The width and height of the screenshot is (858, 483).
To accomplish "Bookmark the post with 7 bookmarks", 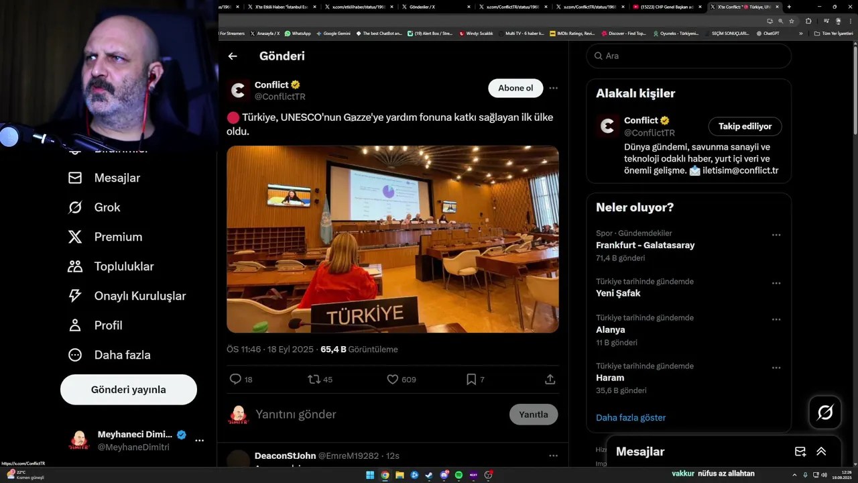I will click(471, 379).
